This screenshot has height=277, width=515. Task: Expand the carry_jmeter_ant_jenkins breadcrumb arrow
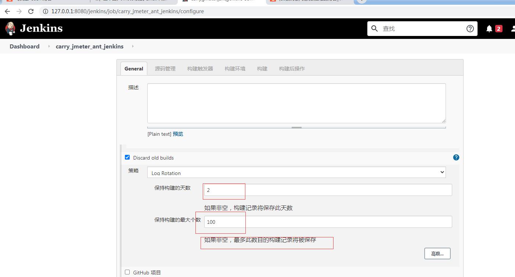133,47
